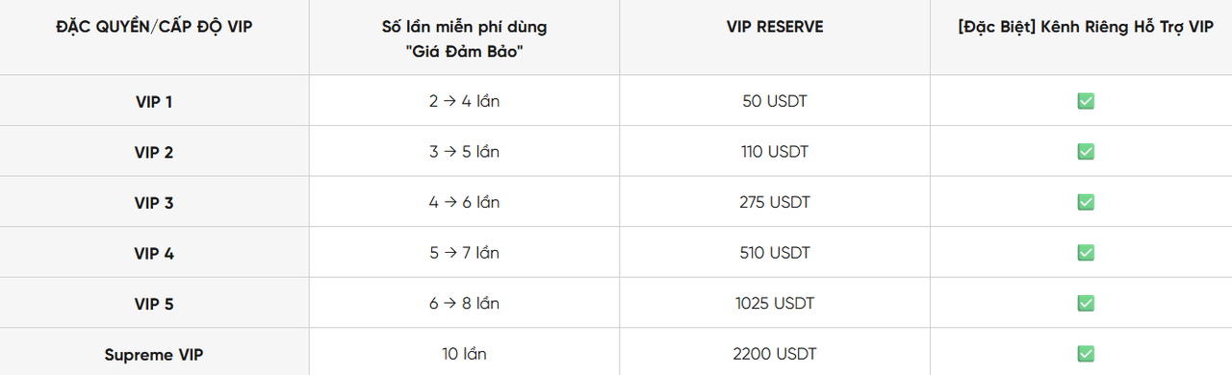Click the VIP RESERVE column header
Viewport: 1232px width, 375px height.
(x=775, y=27)
